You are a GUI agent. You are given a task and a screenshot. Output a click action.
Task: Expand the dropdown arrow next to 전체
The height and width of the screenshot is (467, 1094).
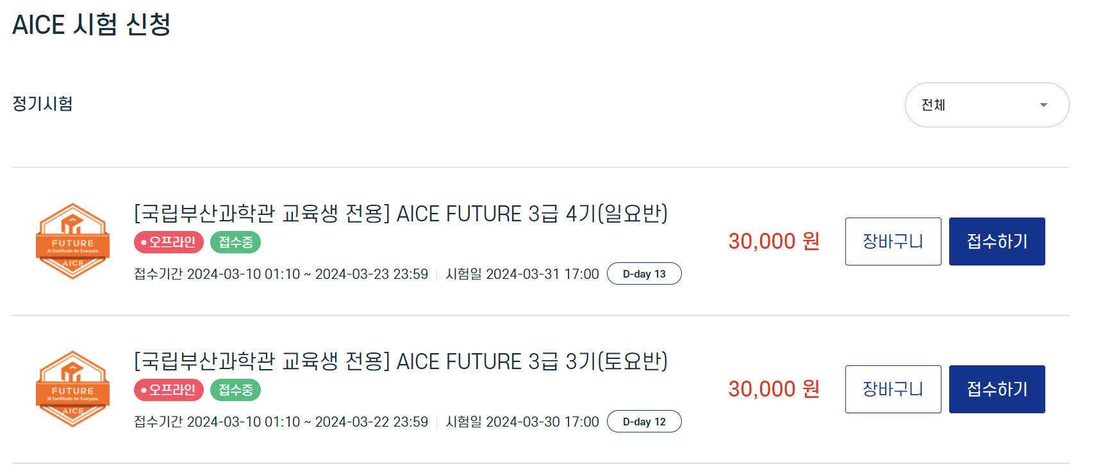pyautogui.click(x=1043, y=104)
